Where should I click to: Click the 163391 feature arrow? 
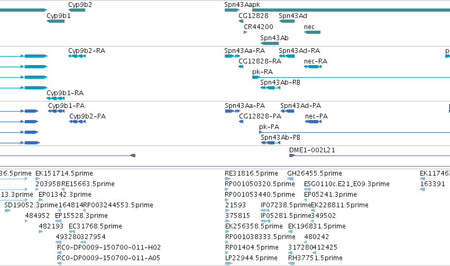[423, 189]
